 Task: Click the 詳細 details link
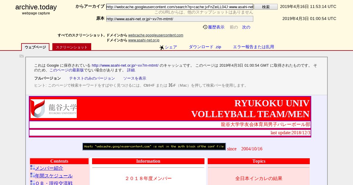tap(131, 70)
